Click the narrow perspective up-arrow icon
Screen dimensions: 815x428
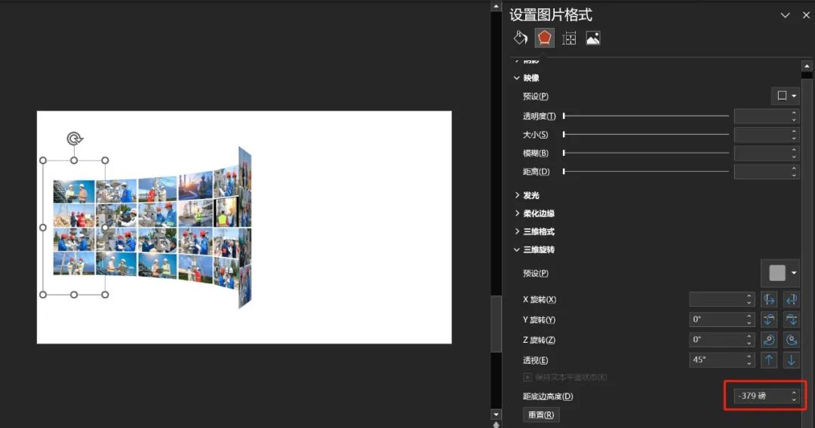click(769, 359)
